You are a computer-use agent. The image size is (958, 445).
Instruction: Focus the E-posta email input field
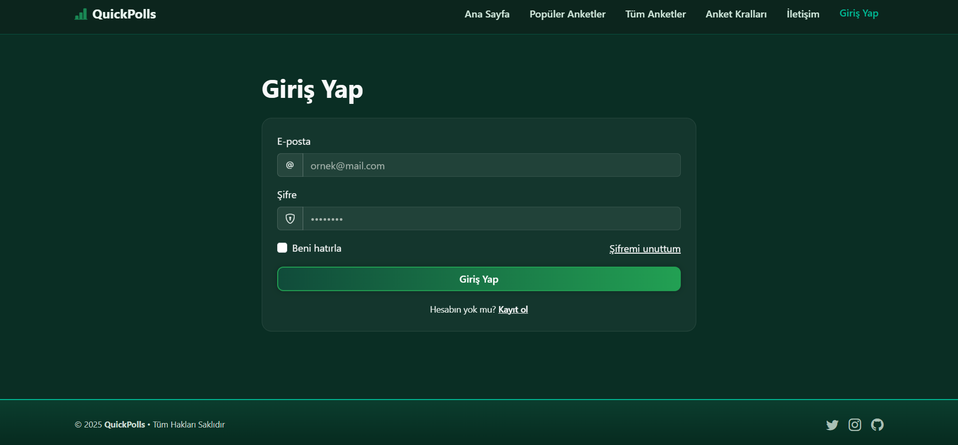pyautogui.click(x=491, y=165)
